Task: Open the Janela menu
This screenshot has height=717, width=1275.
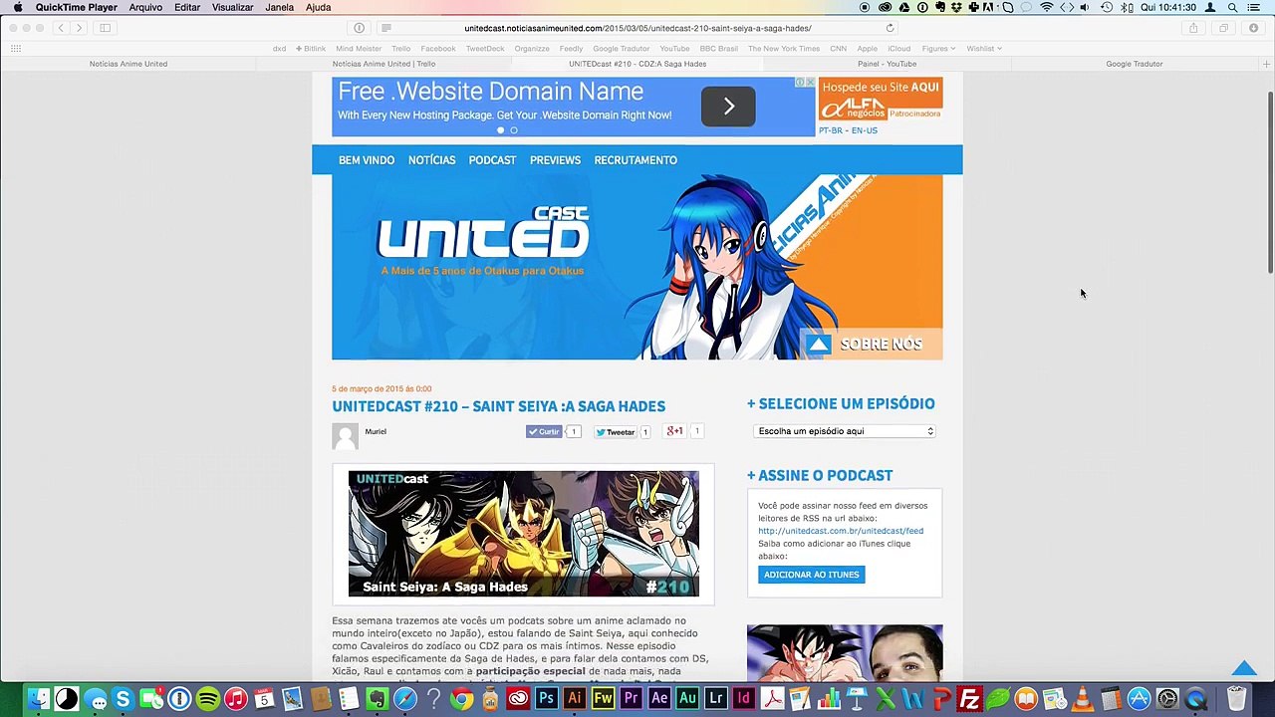Action: point(279,7)
